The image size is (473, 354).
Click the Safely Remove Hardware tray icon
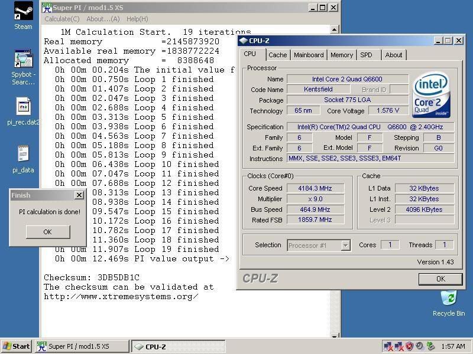430,346
